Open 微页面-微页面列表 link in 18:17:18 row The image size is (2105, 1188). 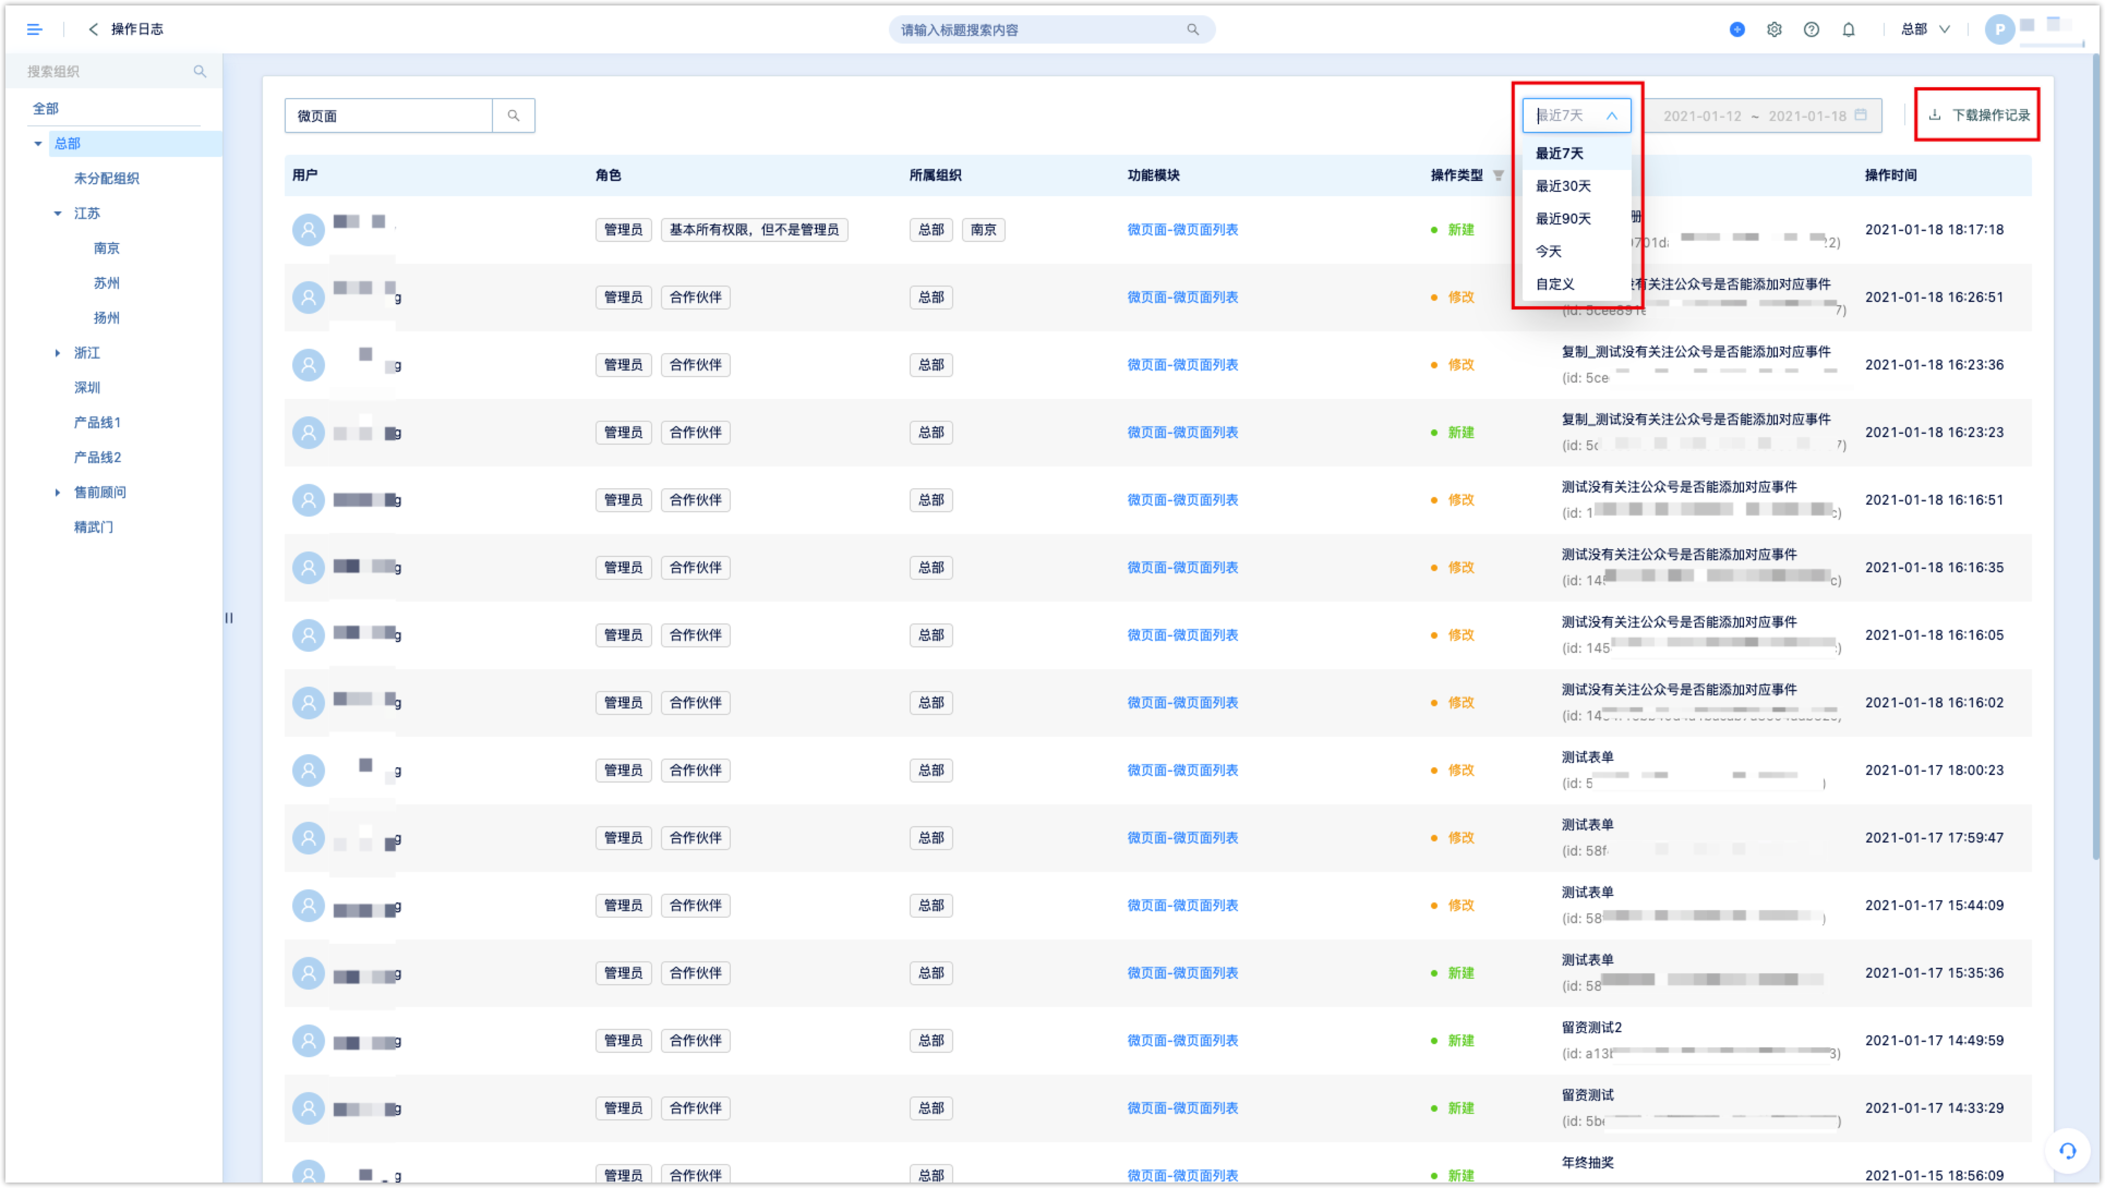tap(1182, 231)
